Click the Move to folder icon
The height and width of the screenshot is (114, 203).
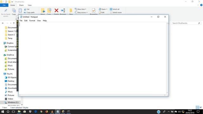[43, 10]
